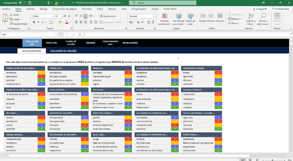The width and height of the screenshot is (293, 161).
Task: Open the Vista ribbon tab
Action: click(124, 9)
